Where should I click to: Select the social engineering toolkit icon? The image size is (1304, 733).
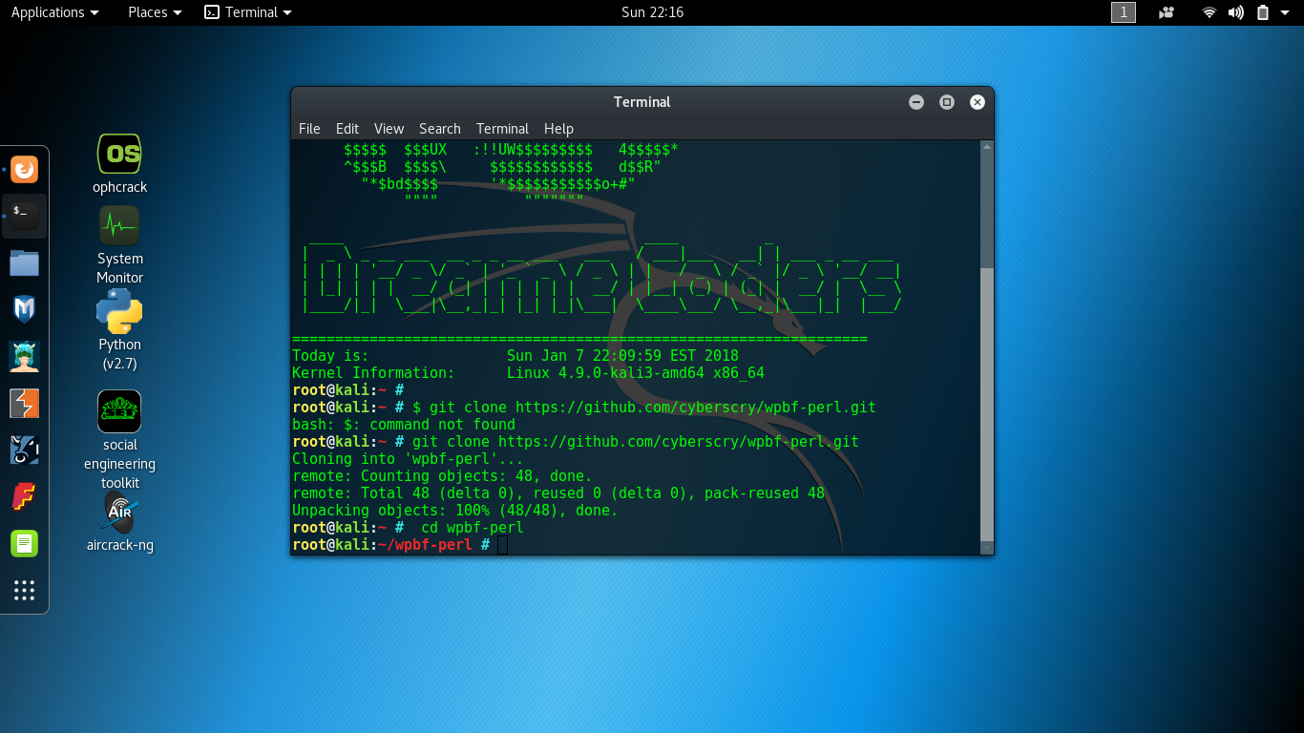[x=119, y=440]
